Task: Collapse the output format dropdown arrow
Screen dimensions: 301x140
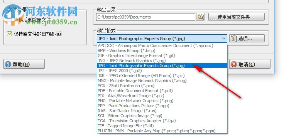Action: point(224,39)
